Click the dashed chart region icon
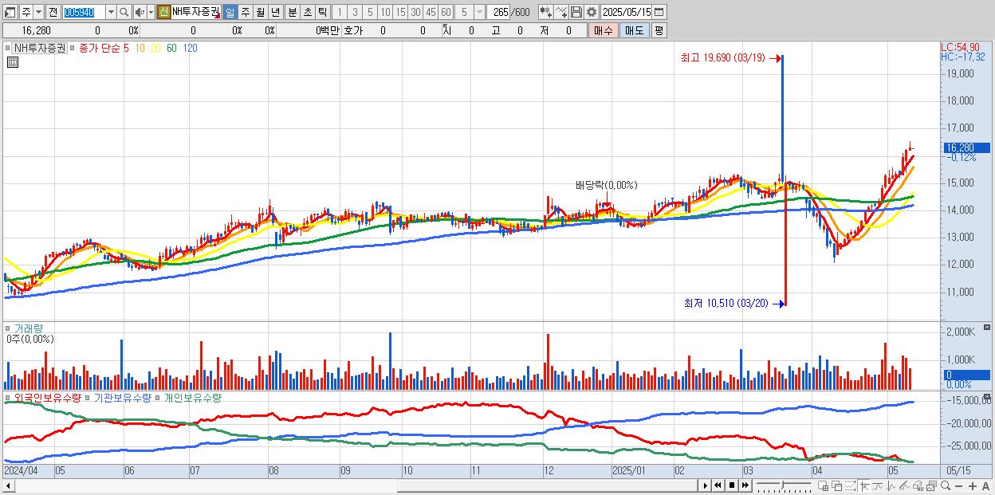This screenshot has width=995, height=495. tap(850, 486)
